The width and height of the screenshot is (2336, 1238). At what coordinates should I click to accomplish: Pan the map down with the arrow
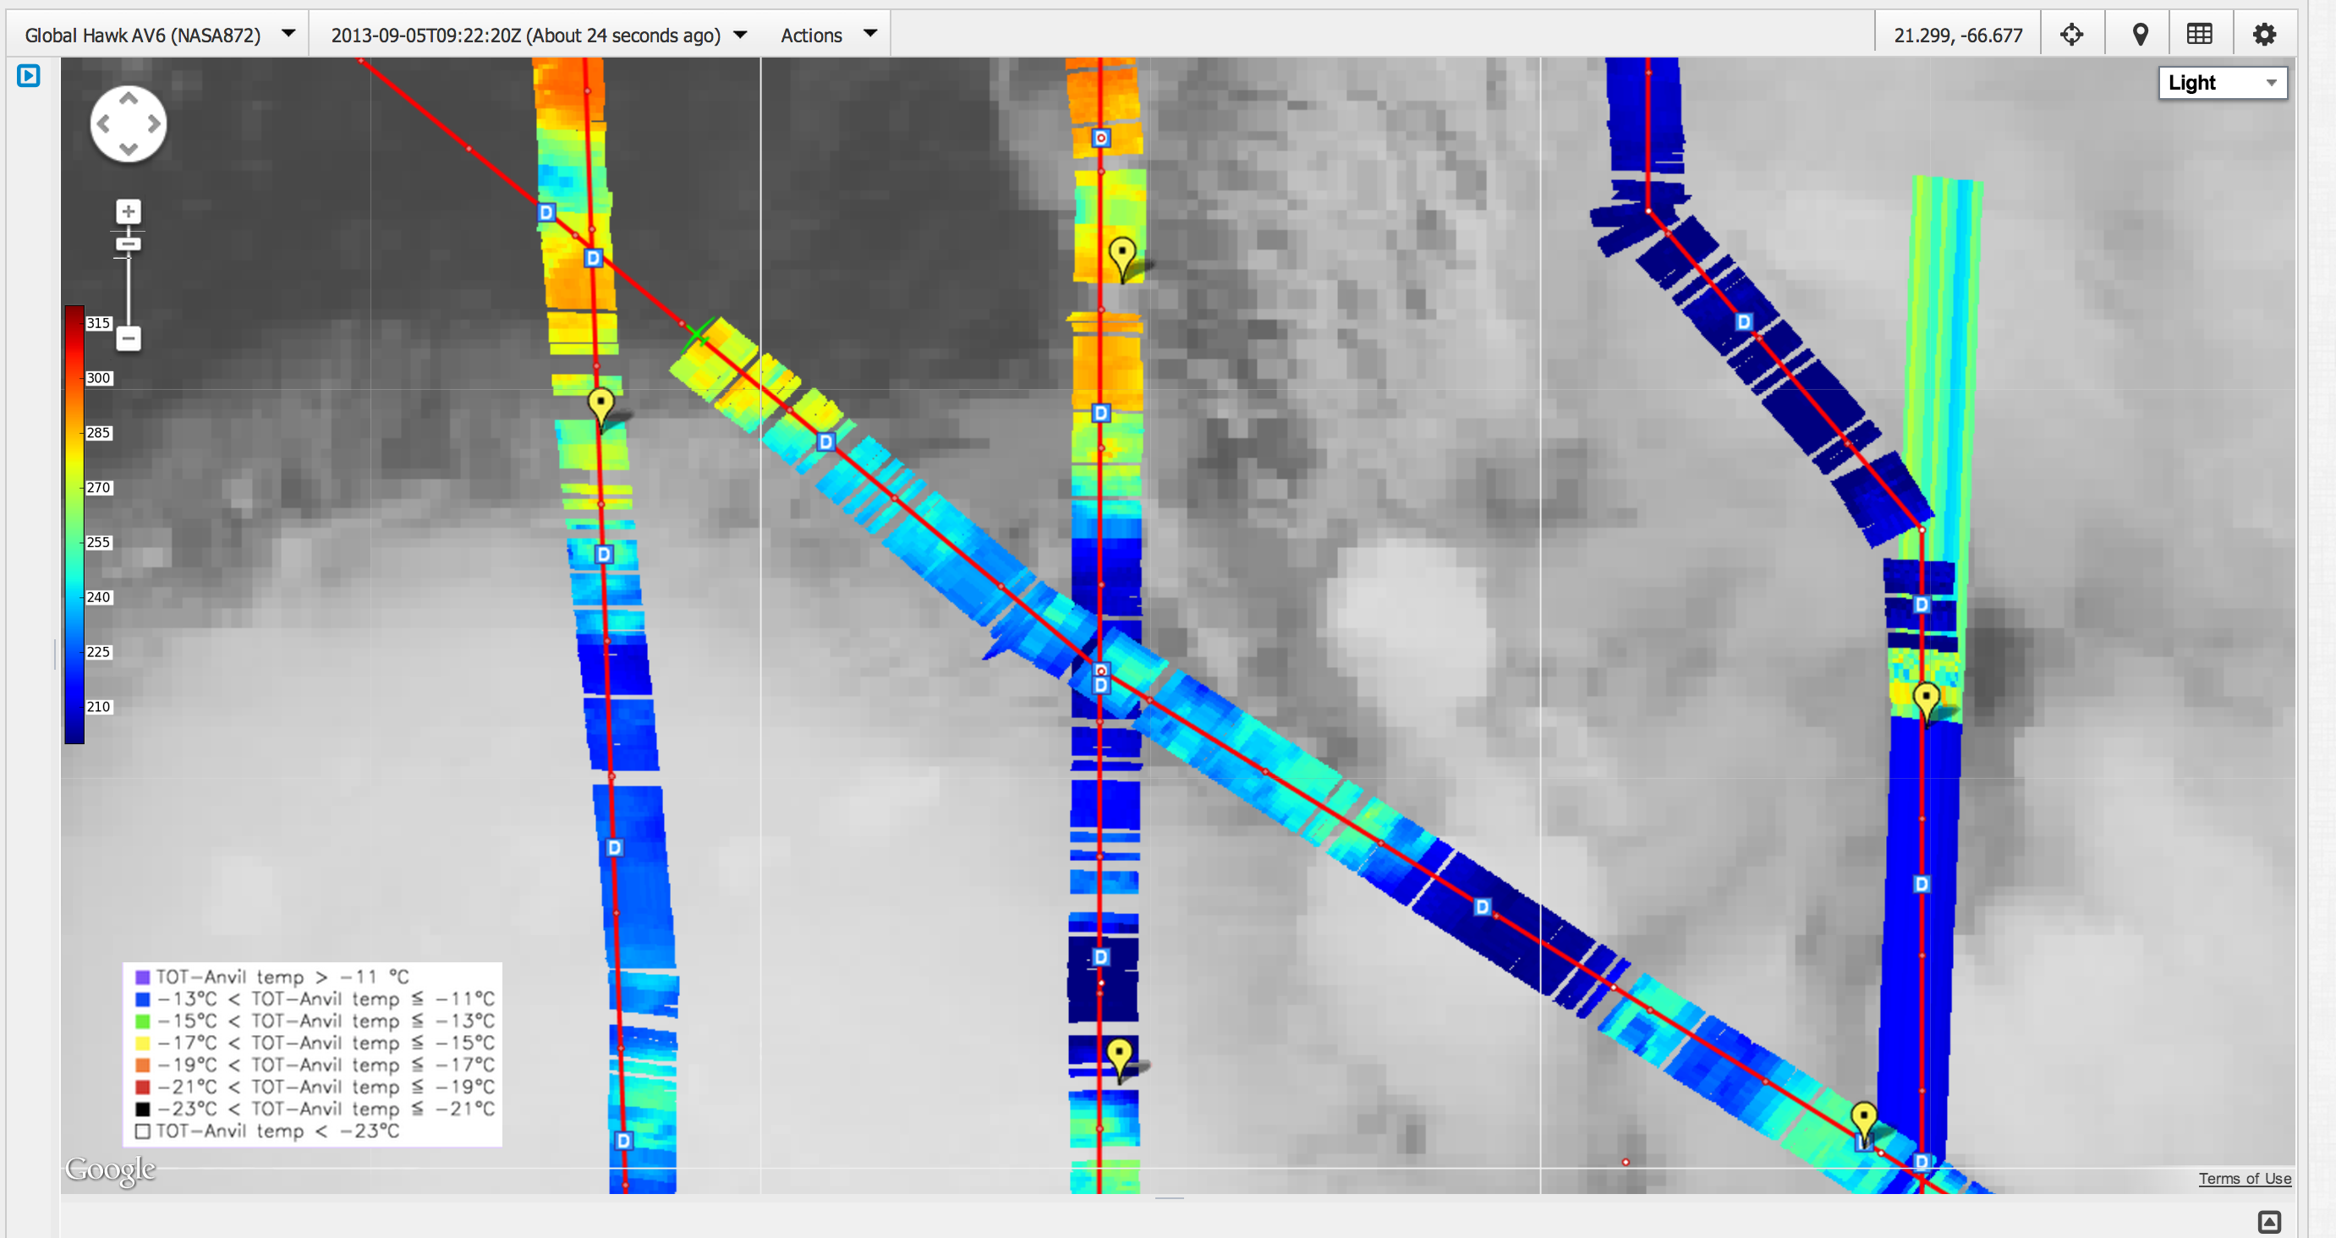(x=129, y=149)
